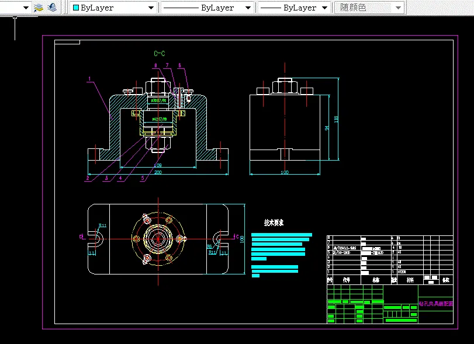Open the ByLayer lineweight dropdown
The width and height of the screenshot is (474, 344).
coord(294,8)
